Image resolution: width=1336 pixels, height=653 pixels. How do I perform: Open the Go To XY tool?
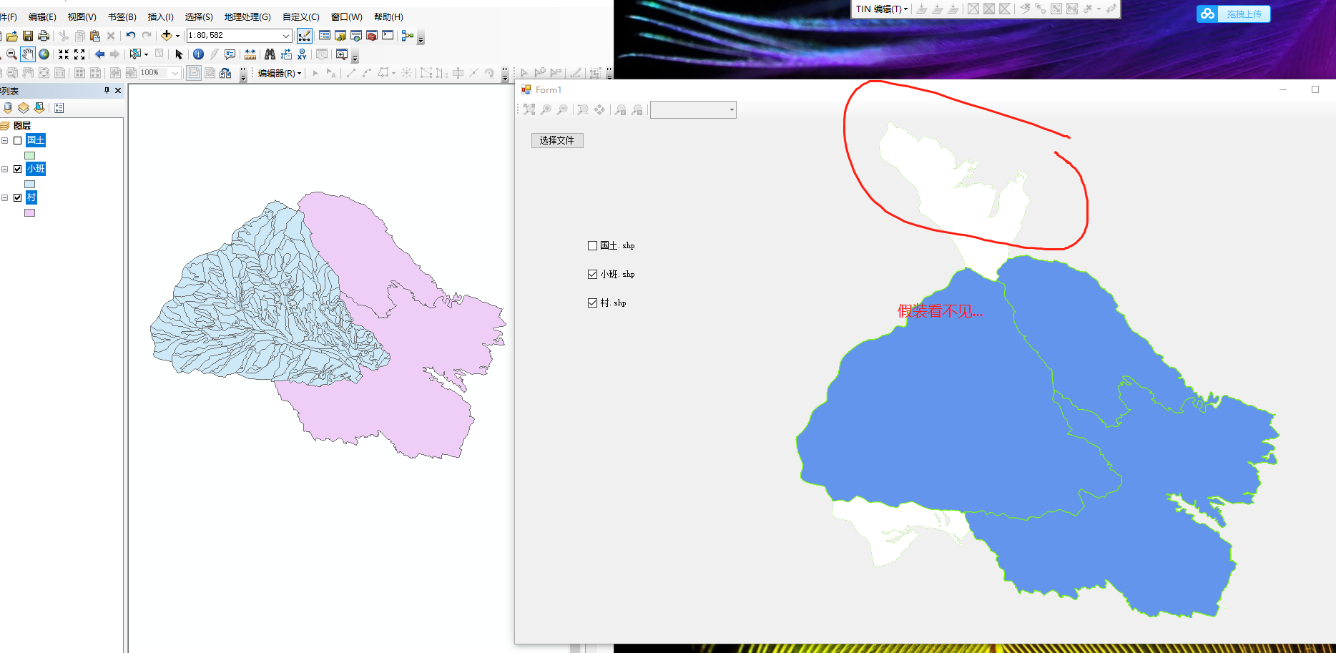[x=302, y=54]
